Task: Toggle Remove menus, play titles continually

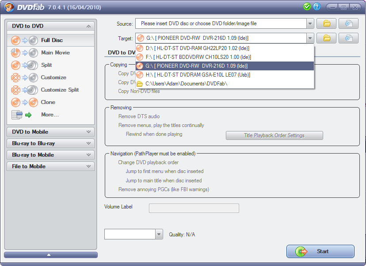Action: (161, 125)
